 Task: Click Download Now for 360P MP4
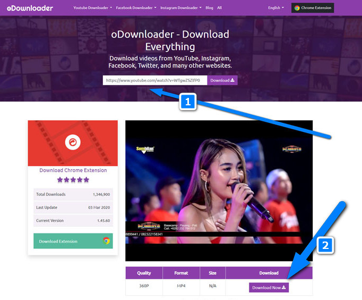click(269, 288)
